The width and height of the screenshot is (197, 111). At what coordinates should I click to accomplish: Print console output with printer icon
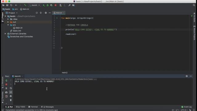tap(11, 96)
